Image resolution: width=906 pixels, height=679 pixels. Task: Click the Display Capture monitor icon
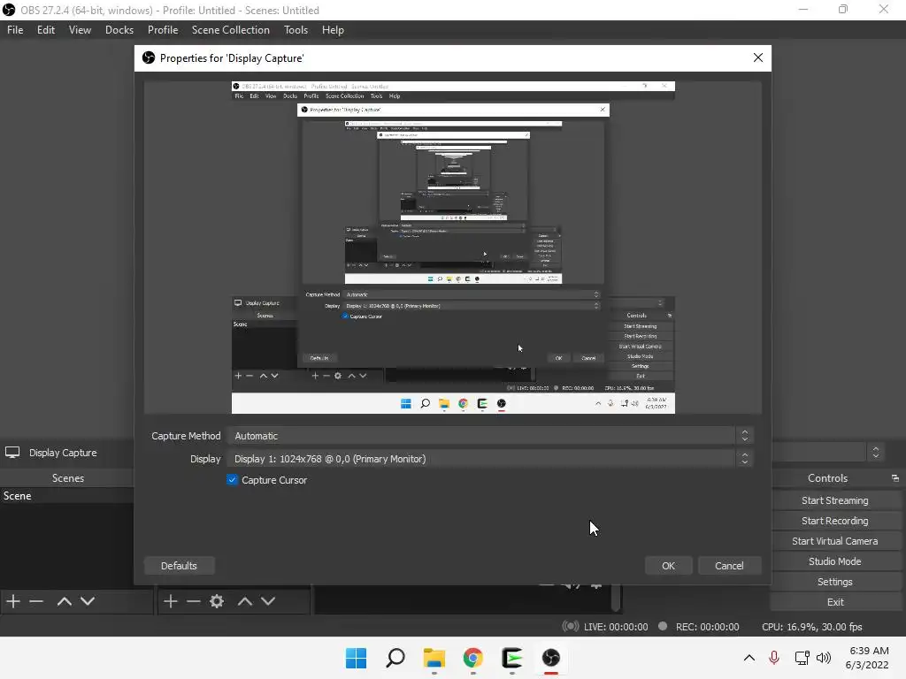coord(12,453)
